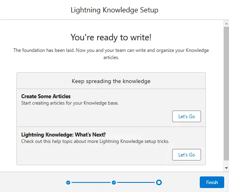Screen dimensions: 229x192
Task: Select Lightning Knowledge: What's Next? heading
Action: [63, 135]
